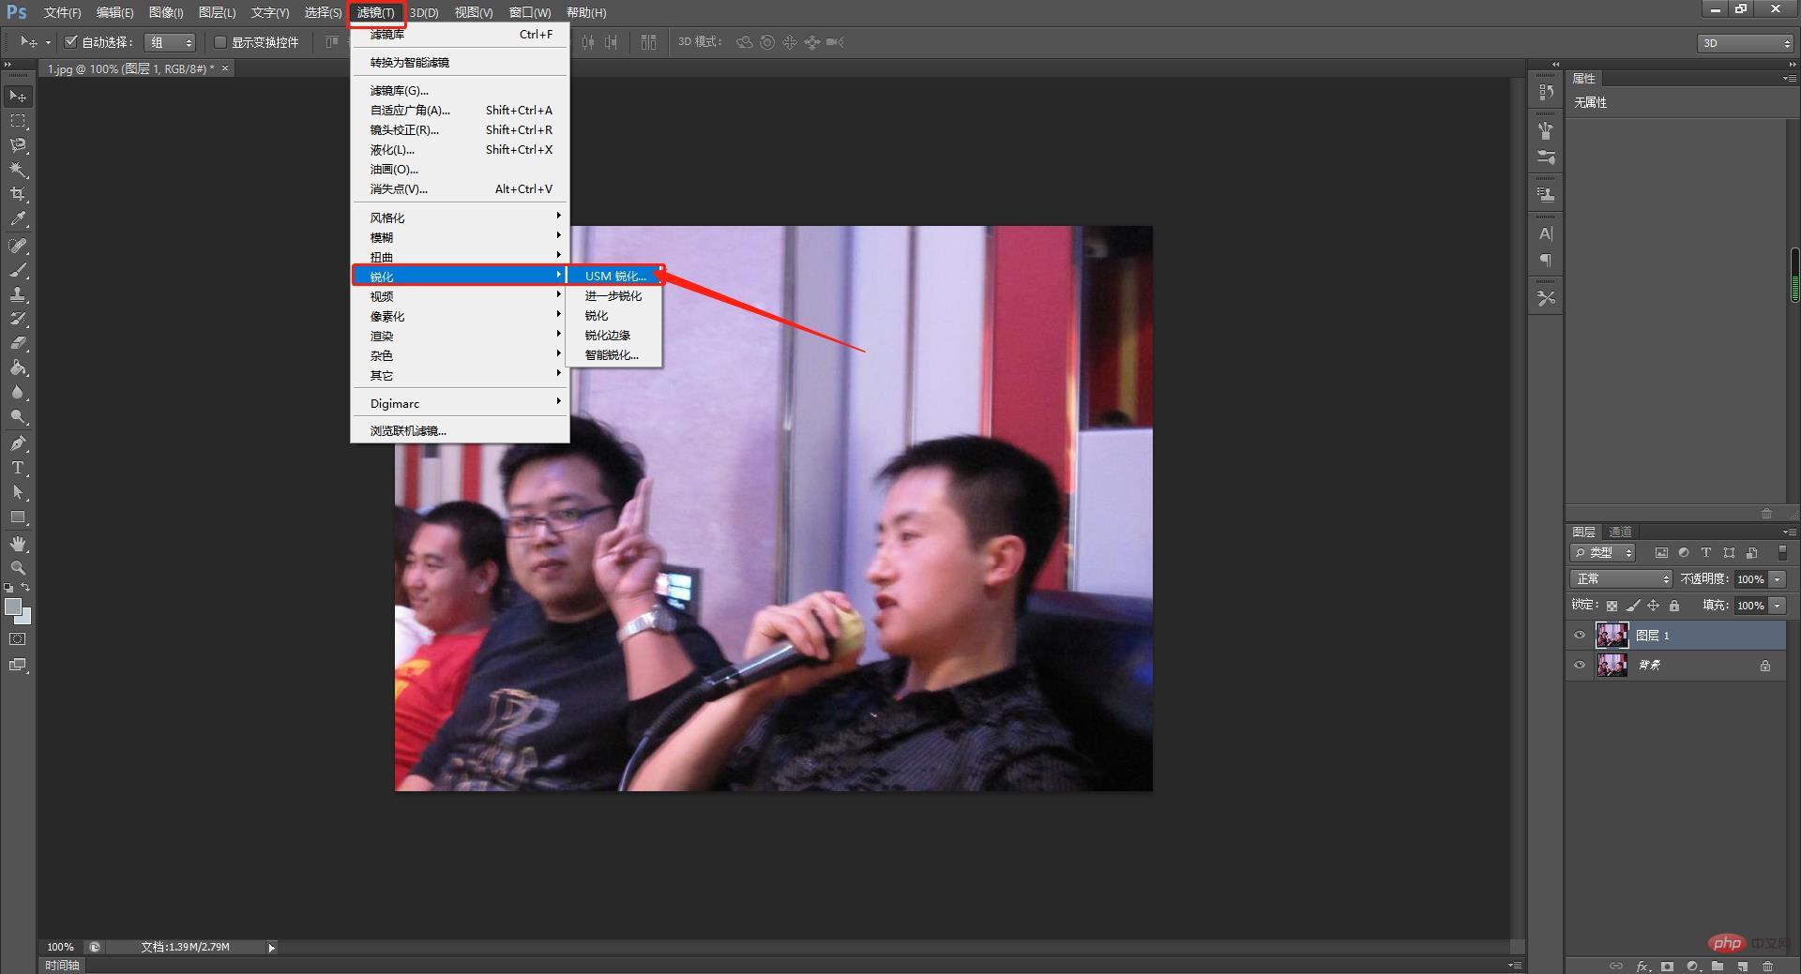This screenshot has width=1801, height=974.
Task: Uncheck the 自动选择 checkbox
Action: 70,42
